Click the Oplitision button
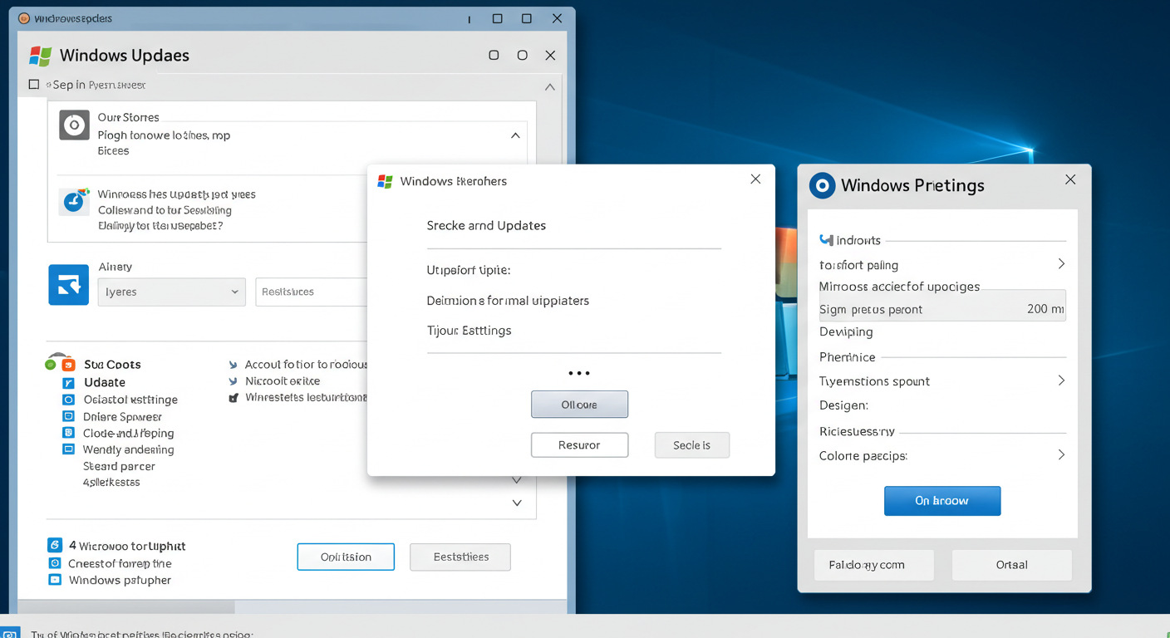Screen dimensions: 1170x638 click(346, 557)
